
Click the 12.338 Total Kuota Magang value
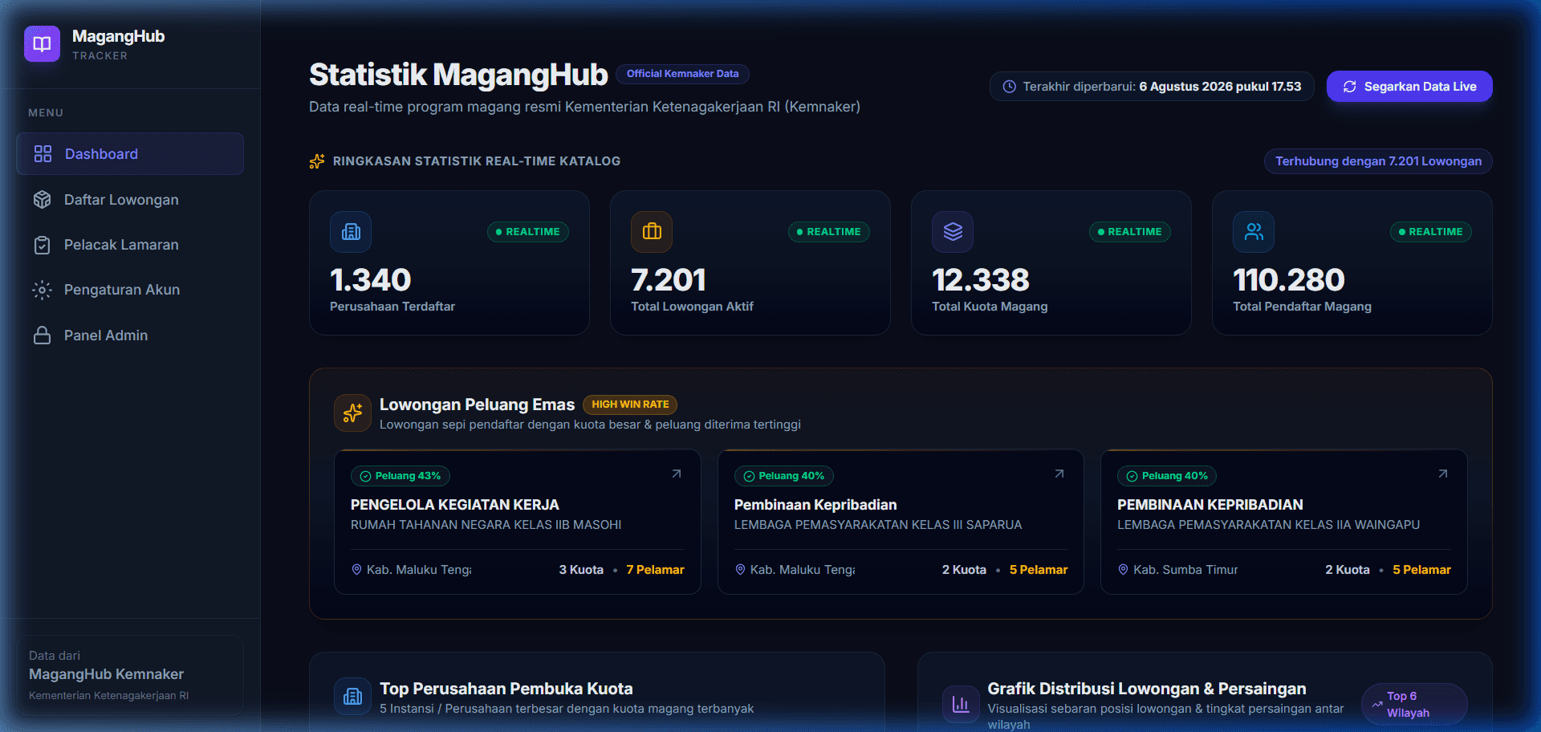[x=980, y=280]
